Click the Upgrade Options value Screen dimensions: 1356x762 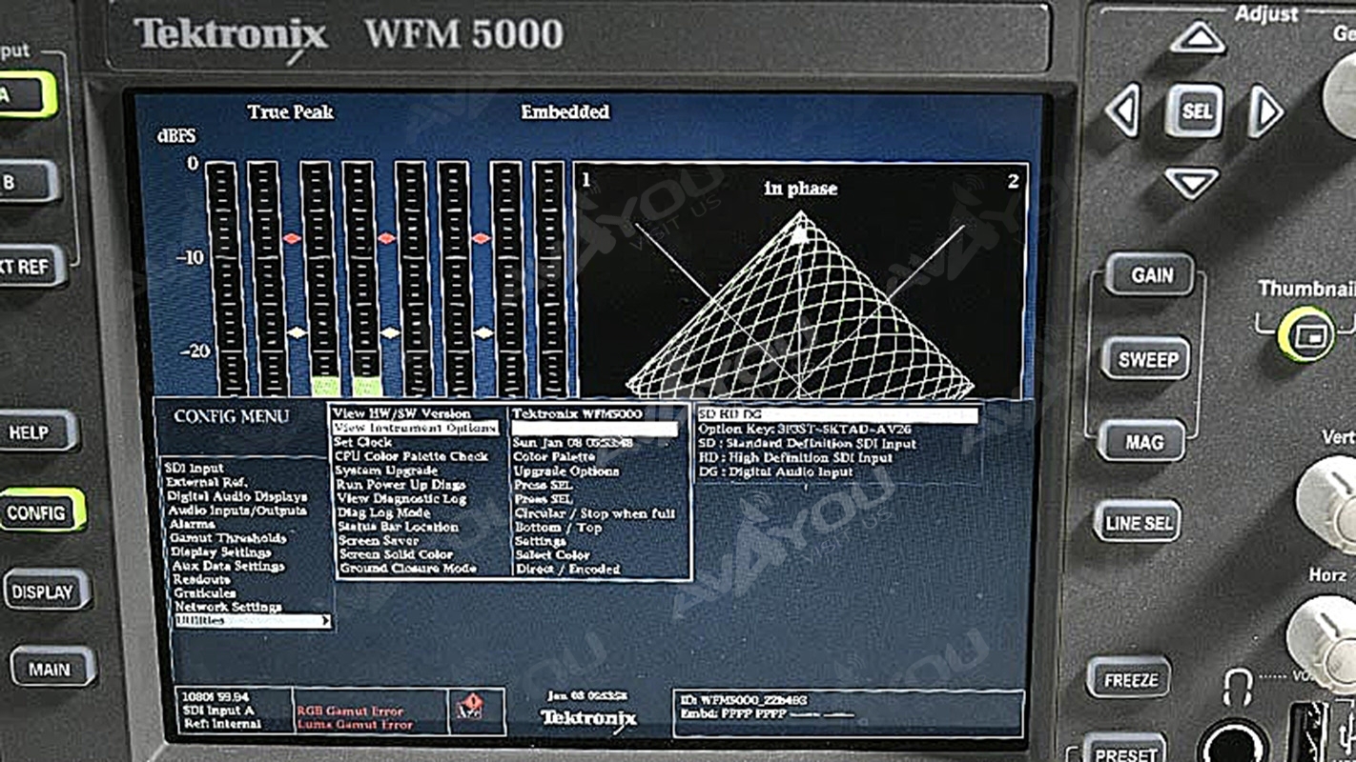(566, 471)
